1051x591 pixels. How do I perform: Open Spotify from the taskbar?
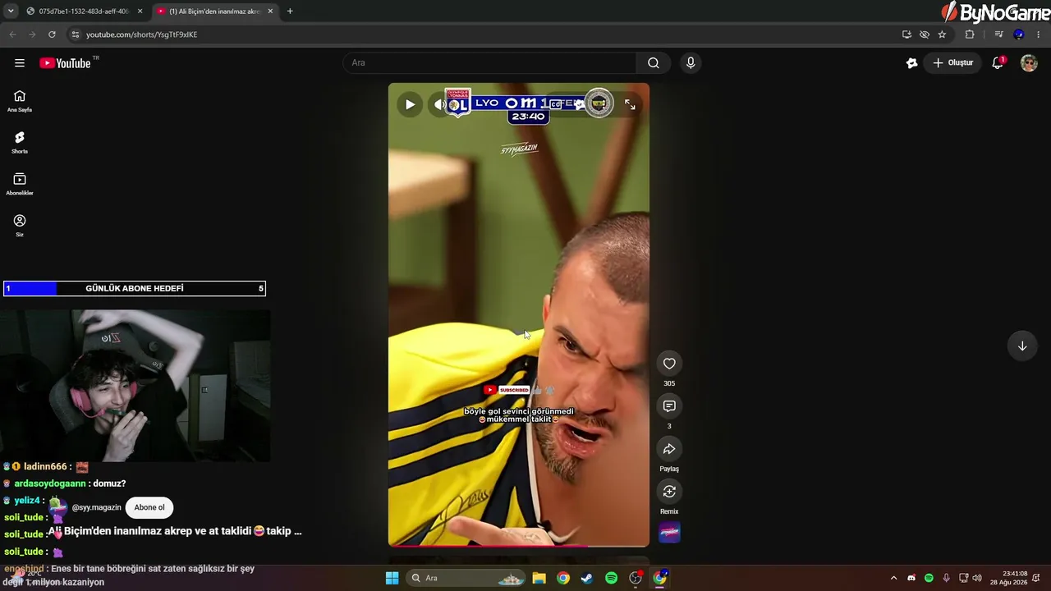coord(611,578)
